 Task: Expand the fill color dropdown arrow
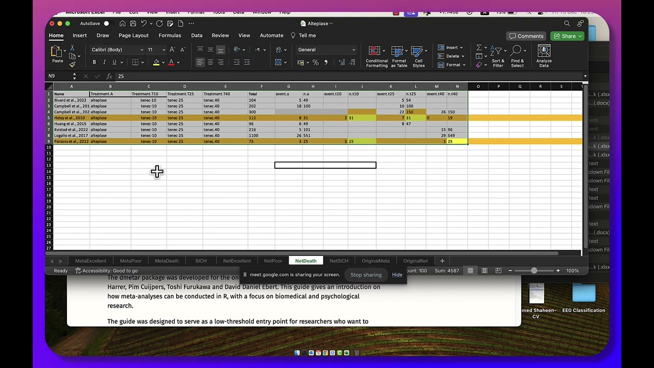[x=163, y=62]
